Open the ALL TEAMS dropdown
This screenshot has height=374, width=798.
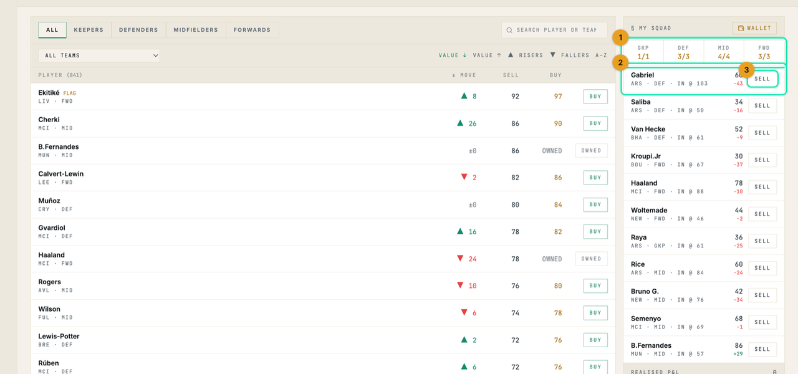[x=99, y=55]
